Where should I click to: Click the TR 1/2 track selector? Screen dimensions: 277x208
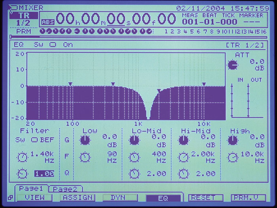24,19
